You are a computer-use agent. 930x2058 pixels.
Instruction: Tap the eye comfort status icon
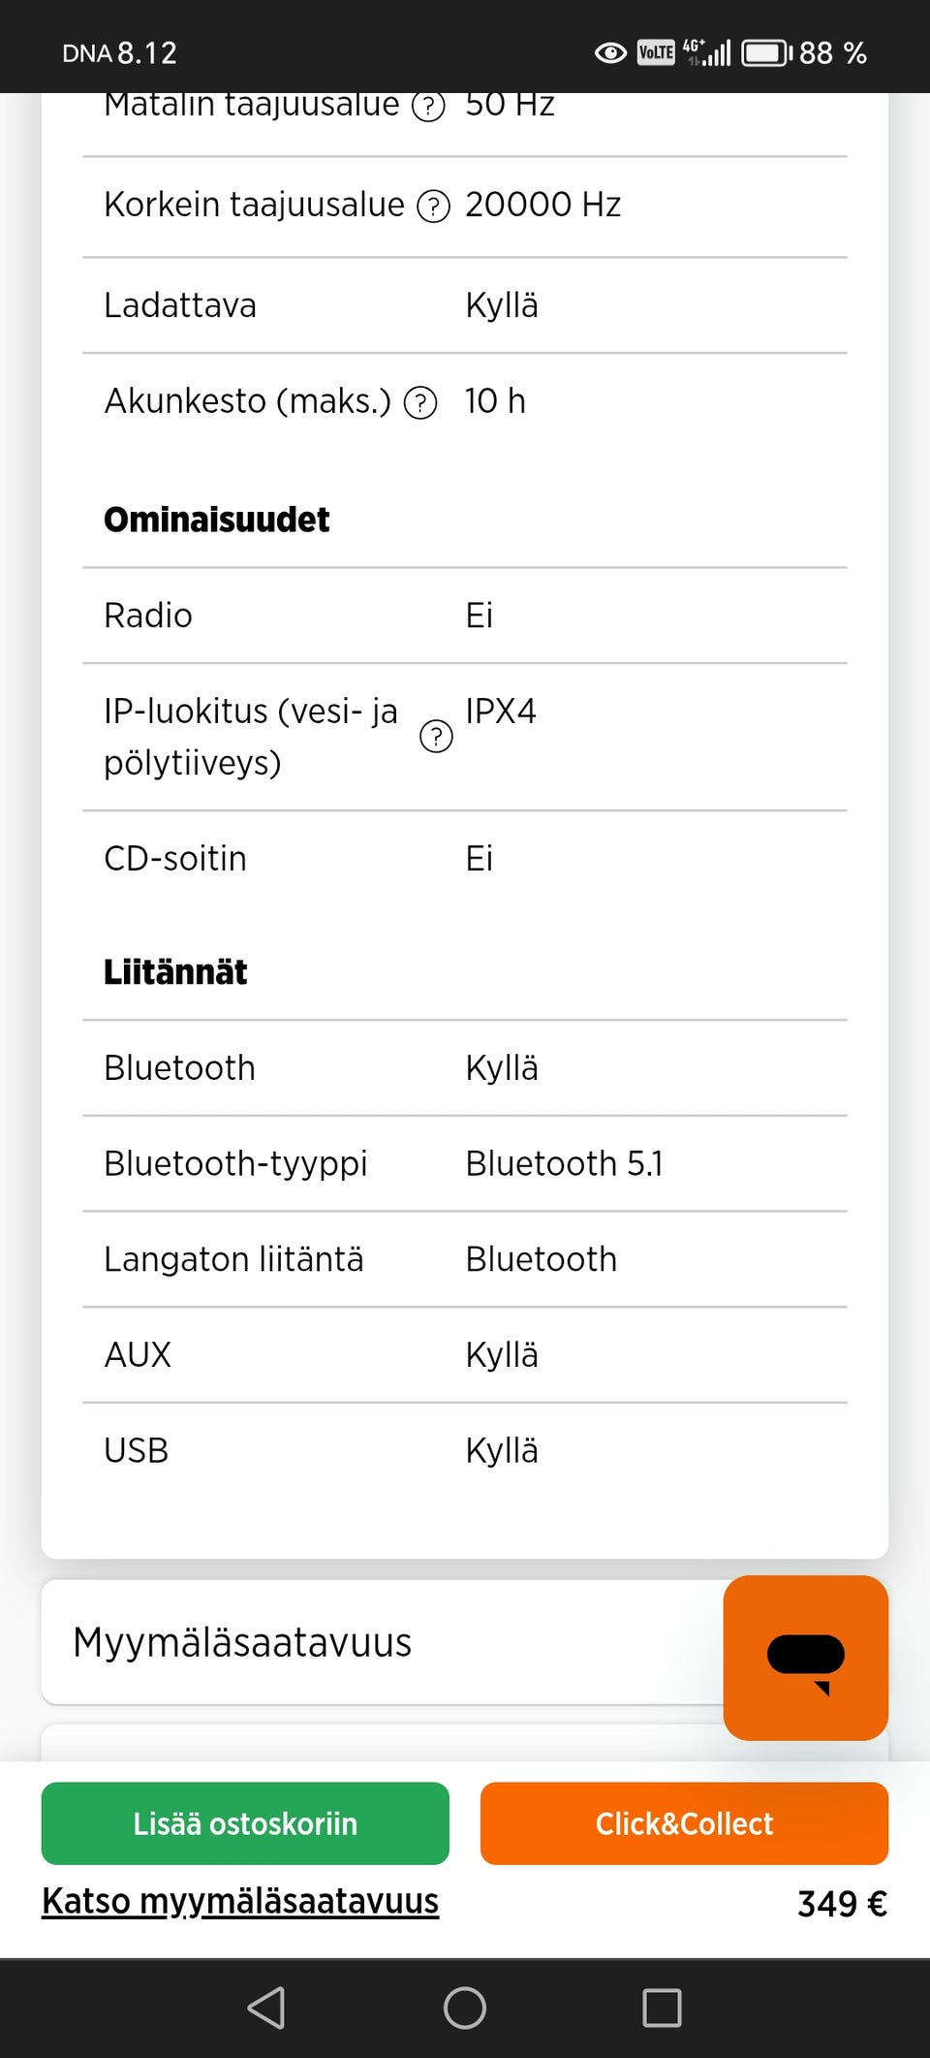pos(610,52)
